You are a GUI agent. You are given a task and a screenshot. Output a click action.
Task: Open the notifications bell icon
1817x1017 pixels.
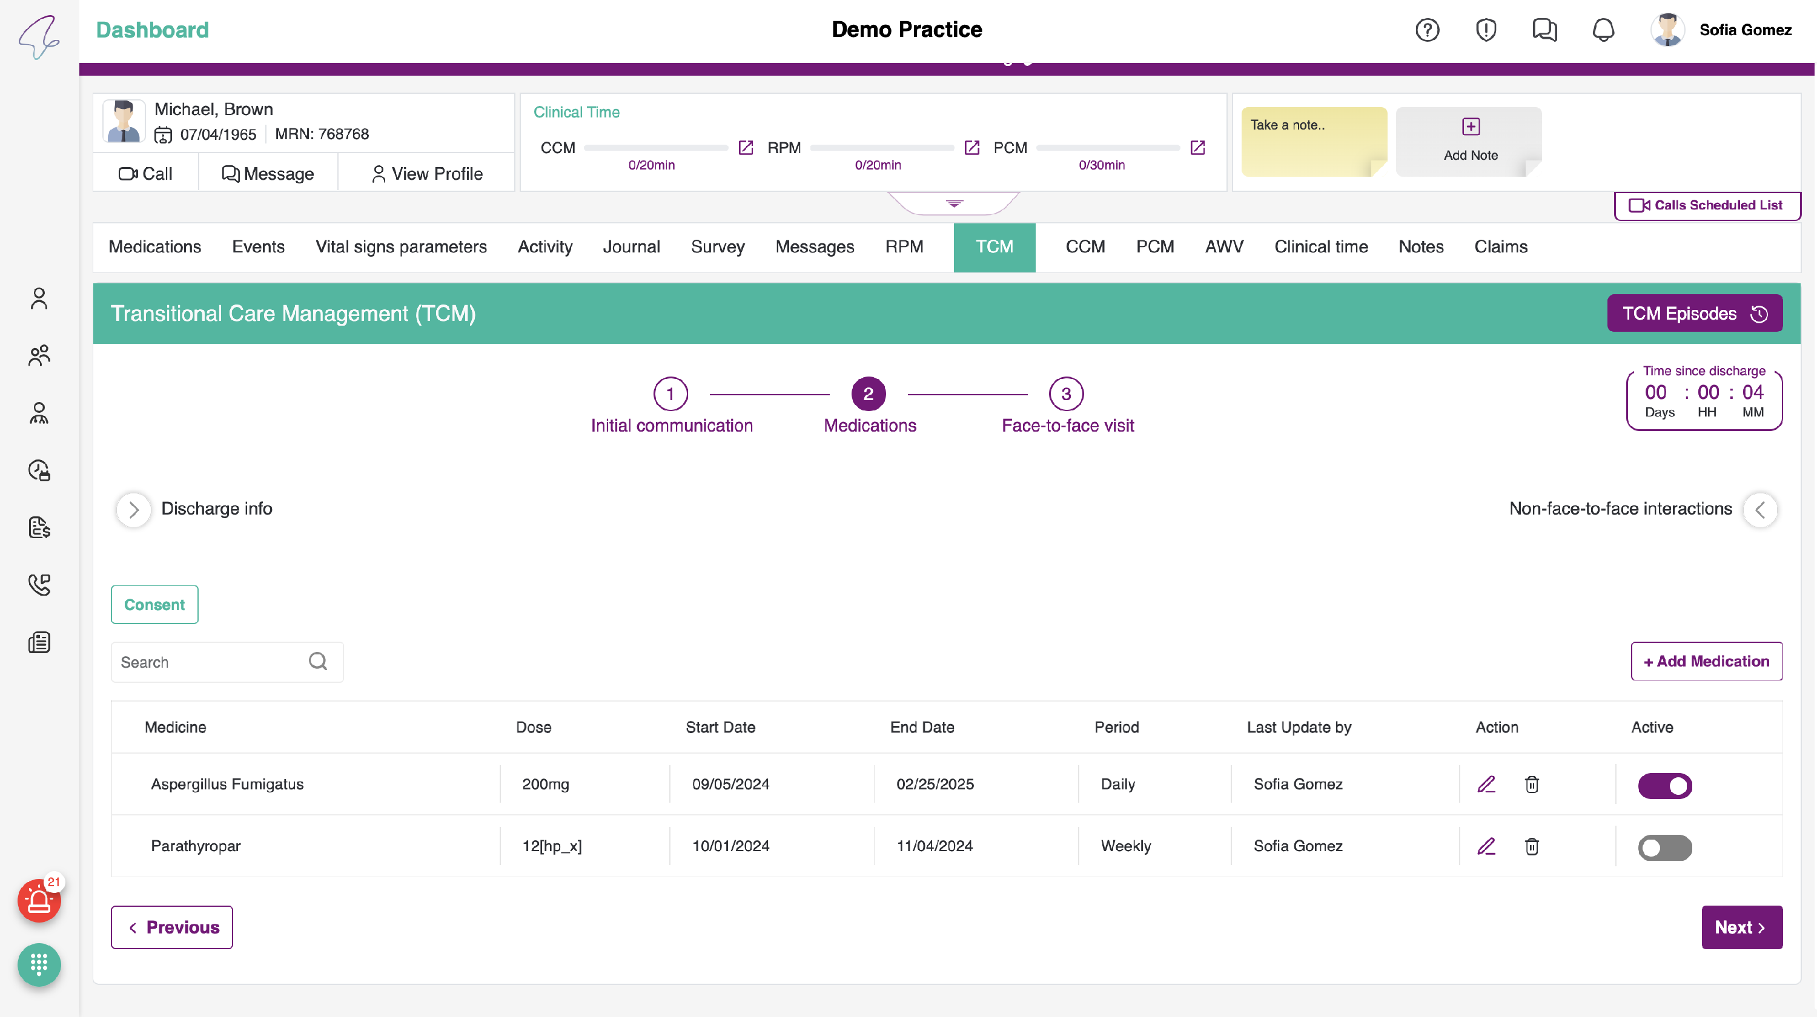click(1603, 30)
